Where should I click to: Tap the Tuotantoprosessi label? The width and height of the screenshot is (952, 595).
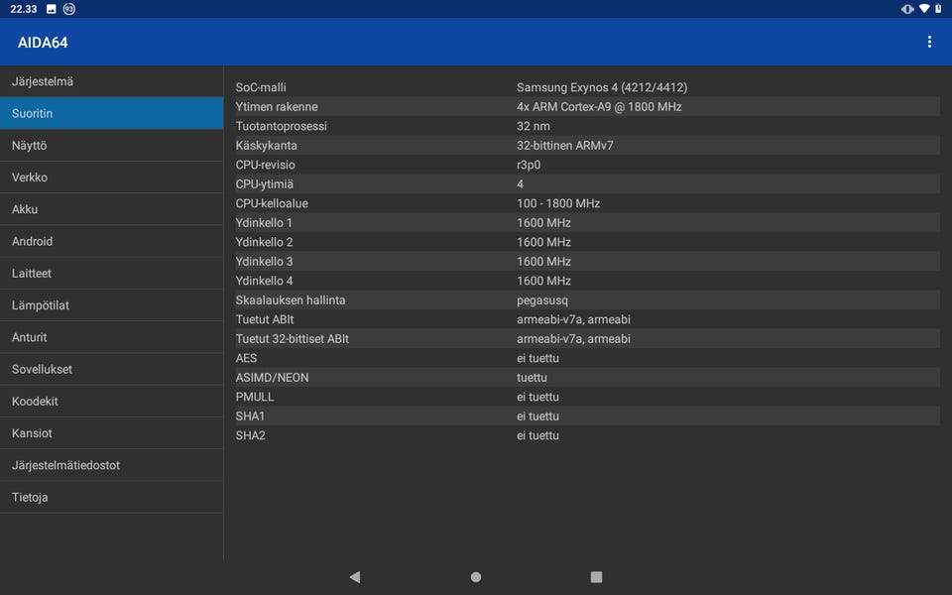281,126
